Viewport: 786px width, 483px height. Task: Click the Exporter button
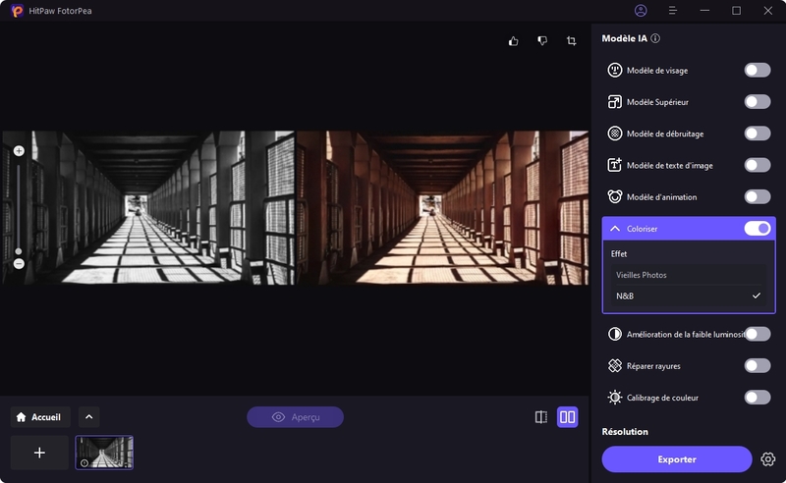pos(677,459)
